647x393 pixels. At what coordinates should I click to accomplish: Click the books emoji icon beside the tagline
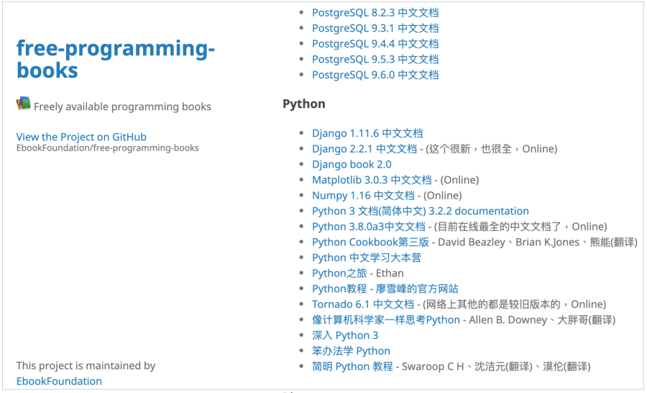[x=24, y=104]
